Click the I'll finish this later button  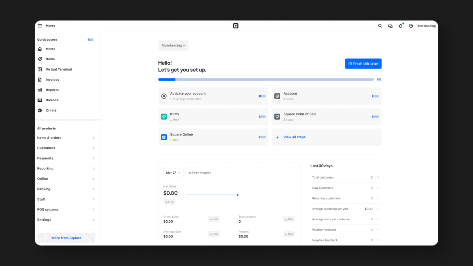coord(363,63)
